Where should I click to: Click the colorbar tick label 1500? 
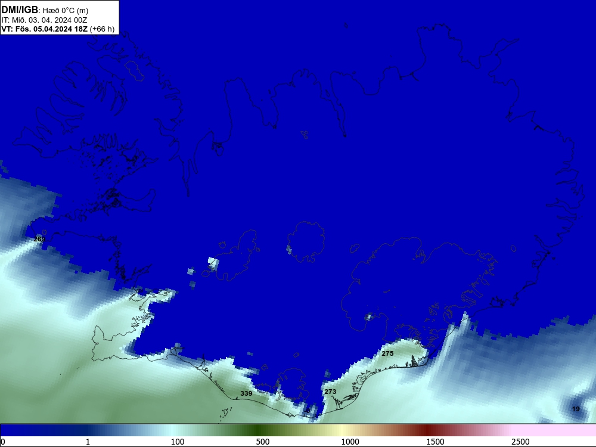click(435, 442)
